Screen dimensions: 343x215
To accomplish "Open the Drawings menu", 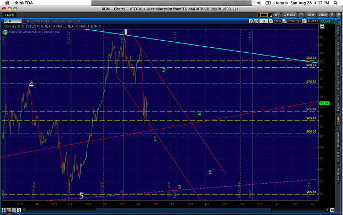I will click(292, 21).
